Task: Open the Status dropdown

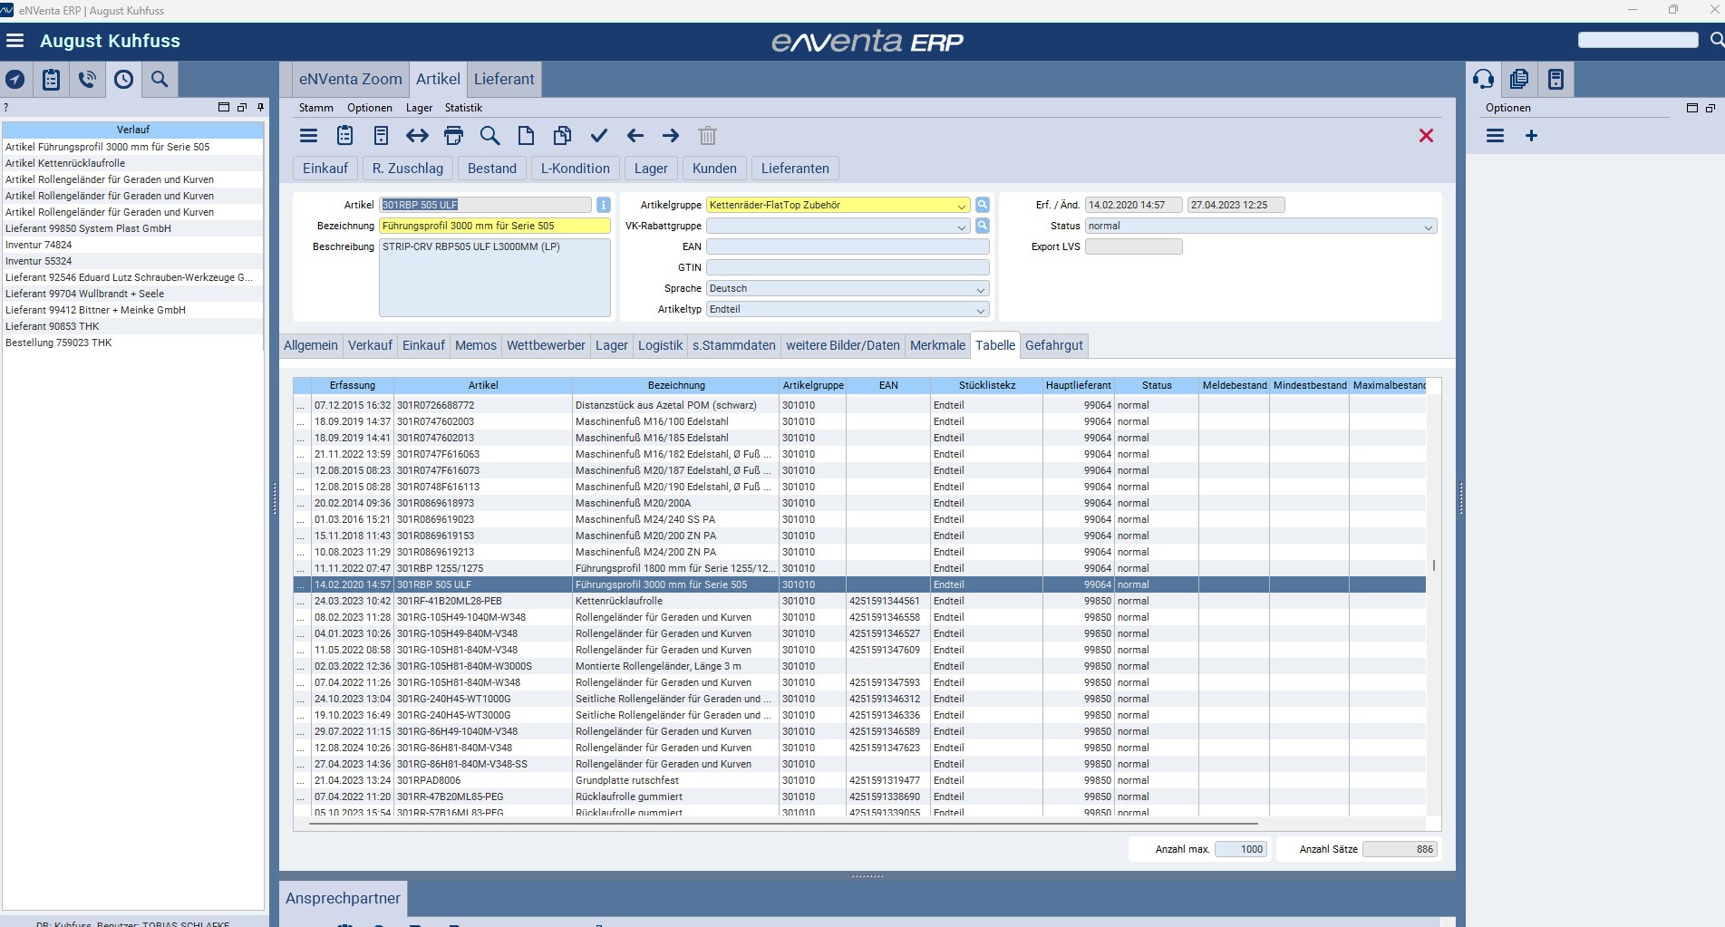Action: pyautogui.click(x=1428, y=227)
